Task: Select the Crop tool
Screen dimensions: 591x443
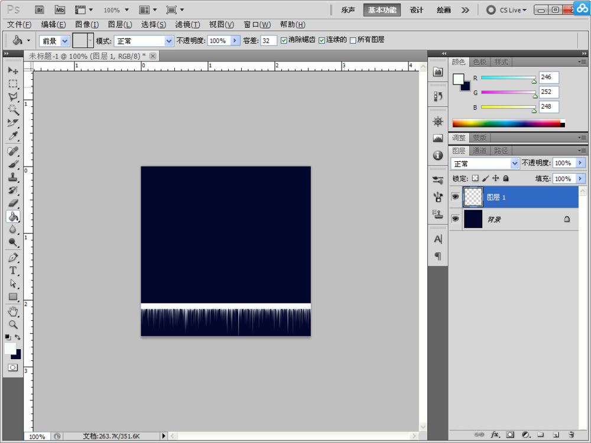Action: coord(13,122)
